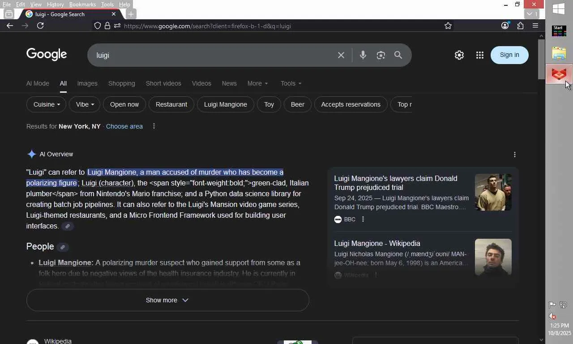View site security lock information
The image size is (573, 344).
[107, 26]
